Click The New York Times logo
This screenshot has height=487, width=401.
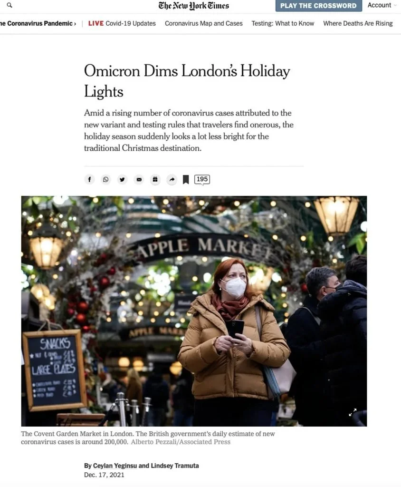pos(194,6)
